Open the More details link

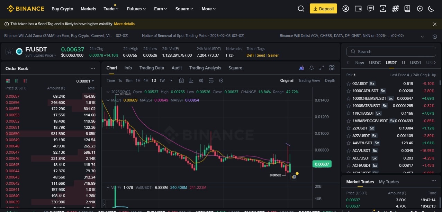click(x=124, y=24)
